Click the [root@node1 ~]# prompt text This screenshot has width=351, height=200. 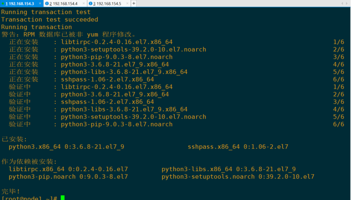point(29,198)
